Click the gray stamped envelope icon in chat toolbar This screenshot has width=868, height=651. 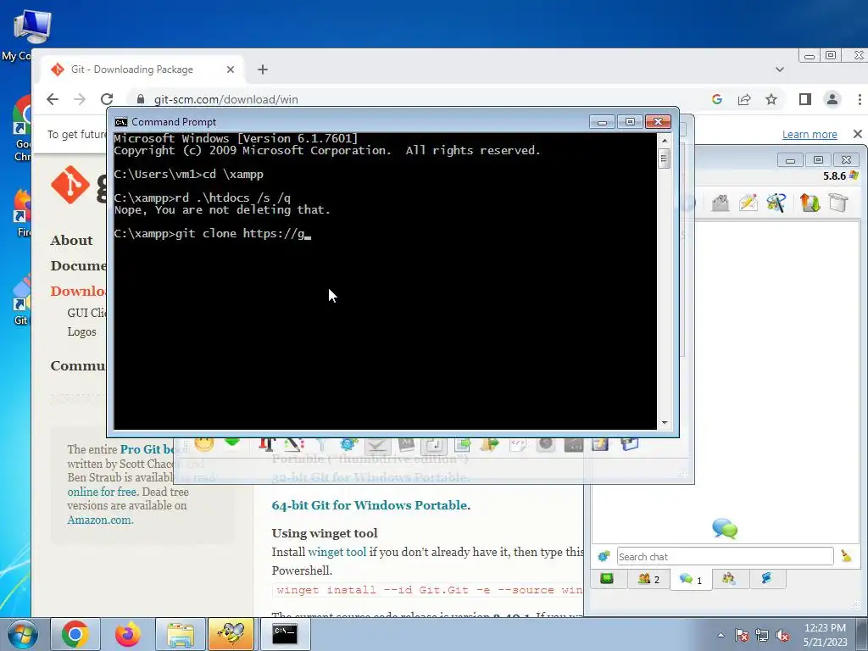tap(721, 203)
